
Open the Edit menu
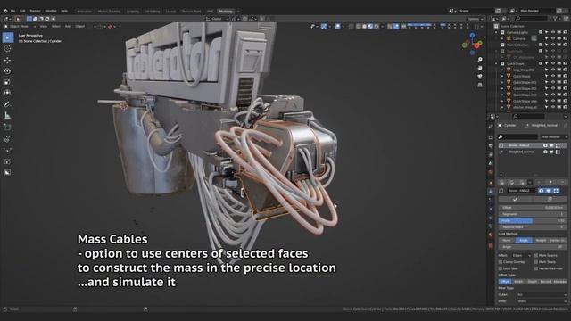(x=22, y=11)
